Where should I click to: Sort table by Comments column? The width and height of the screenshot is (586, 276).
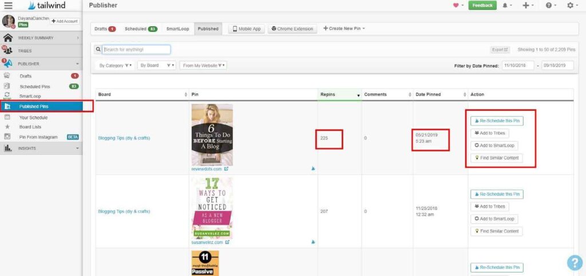click(387, 95)
